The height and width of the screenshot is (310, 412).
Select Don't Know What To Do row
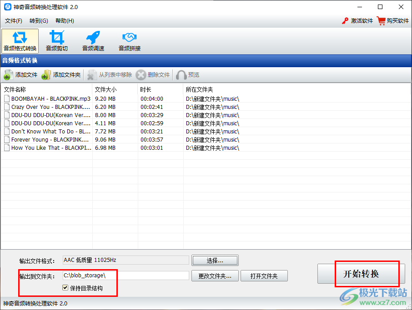[x=206, y=131]
